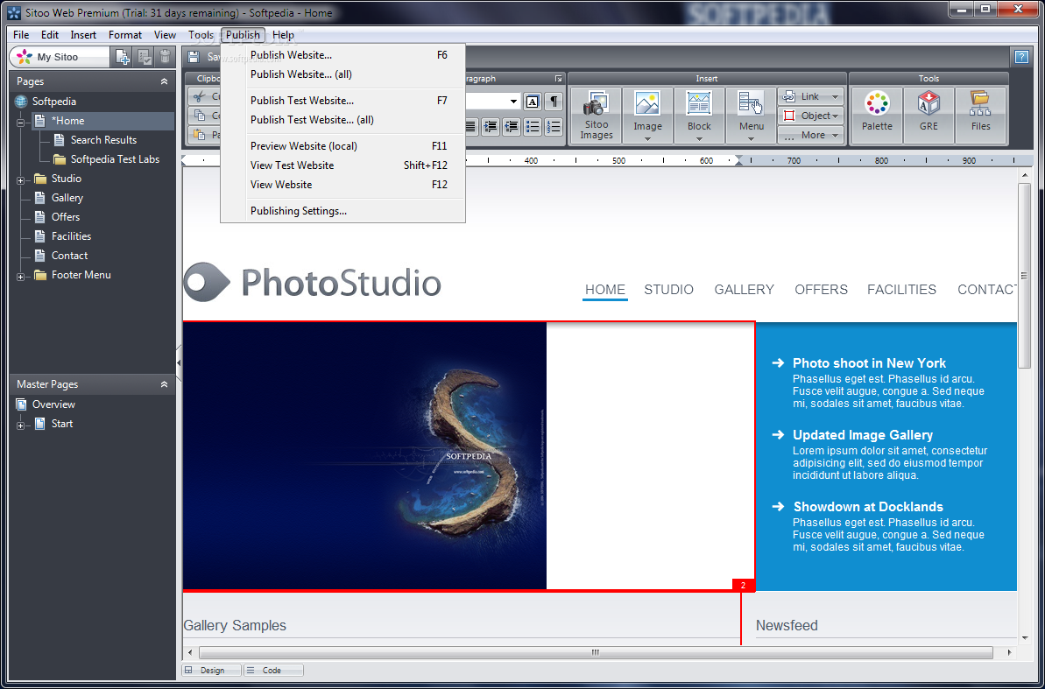Click the new page icon next to My Sitoo
The image size is (1045, 689).
124,57
